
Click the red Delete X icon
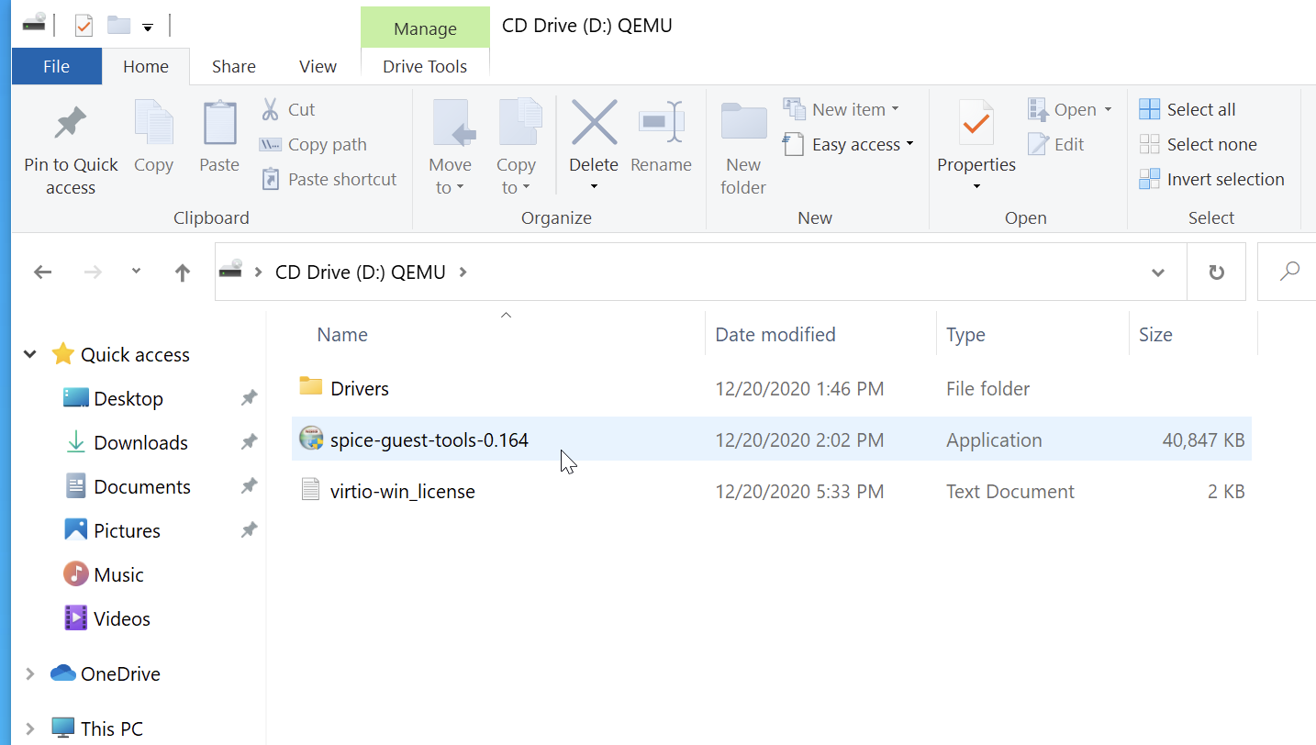click(594, 124)
